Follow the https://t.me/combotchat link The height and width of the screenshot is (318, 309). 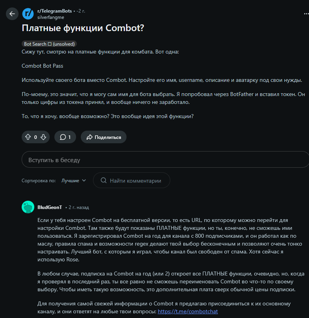188,311
